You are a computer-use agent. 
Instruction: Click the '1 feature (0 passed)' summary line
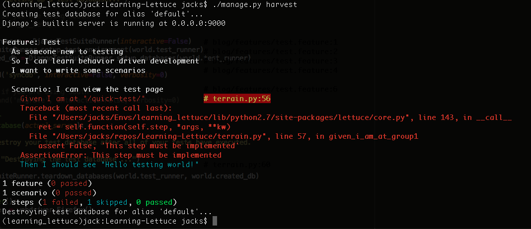coord(47,183)
